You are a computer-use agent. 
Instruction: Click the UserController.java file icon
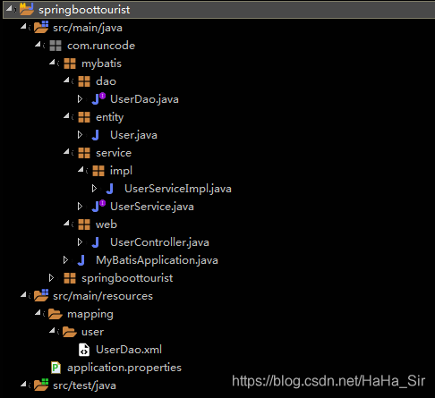coord(96,242)
